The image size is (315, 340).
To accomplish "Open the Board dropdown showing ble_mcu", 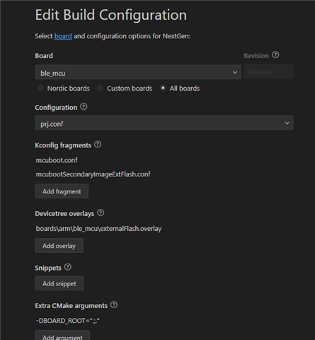I will pos(138,72).
